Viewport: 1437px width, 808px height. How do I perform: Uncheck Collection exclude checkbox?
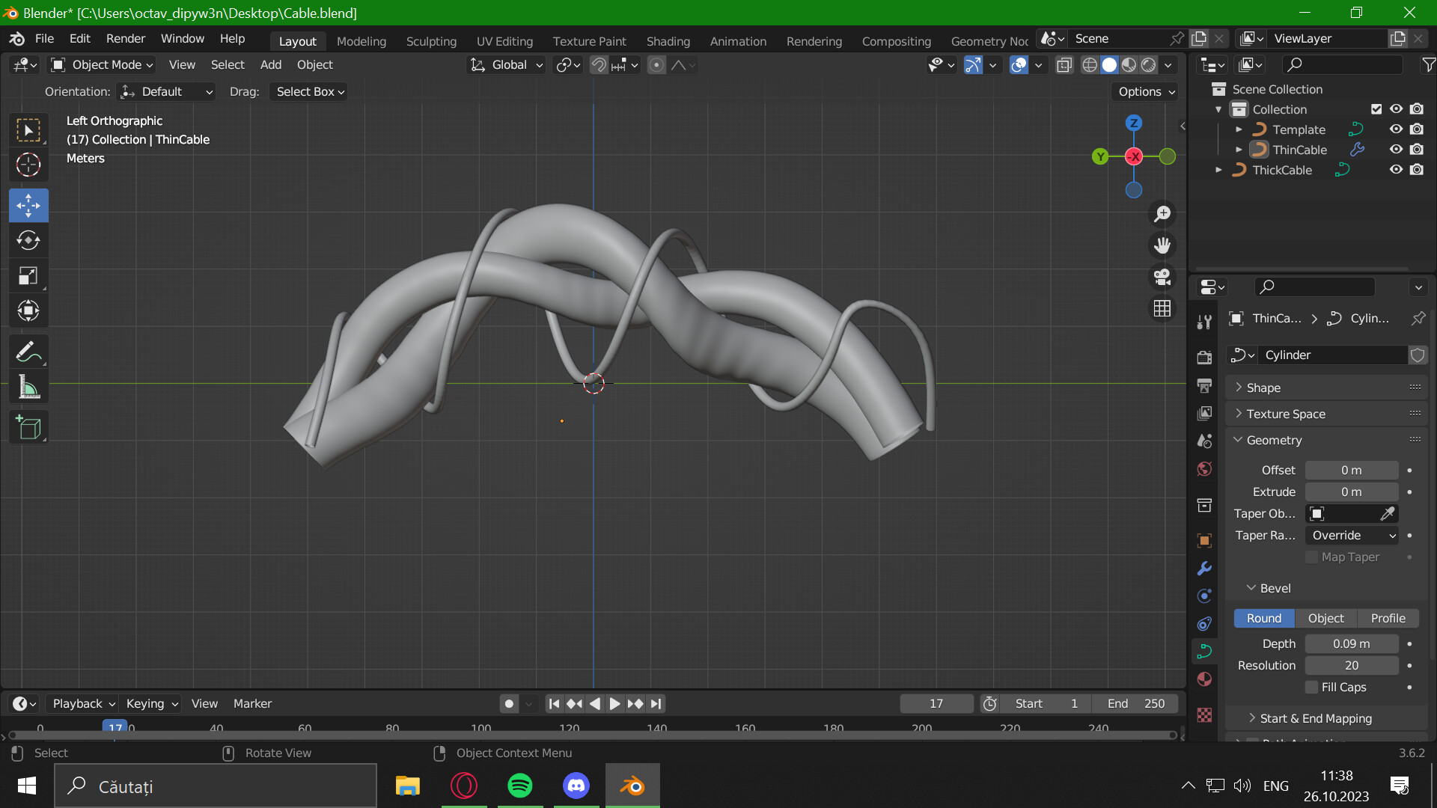[x=1376, y=109]
